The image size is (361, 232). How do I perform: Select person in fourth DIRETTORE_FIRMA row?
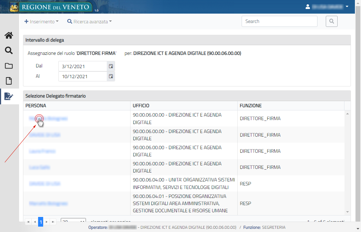[x=39, y=167]
